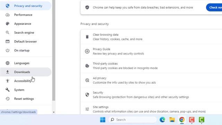
Task: Select the Search engine magnifier icon
Action: (x=8, y=33)
